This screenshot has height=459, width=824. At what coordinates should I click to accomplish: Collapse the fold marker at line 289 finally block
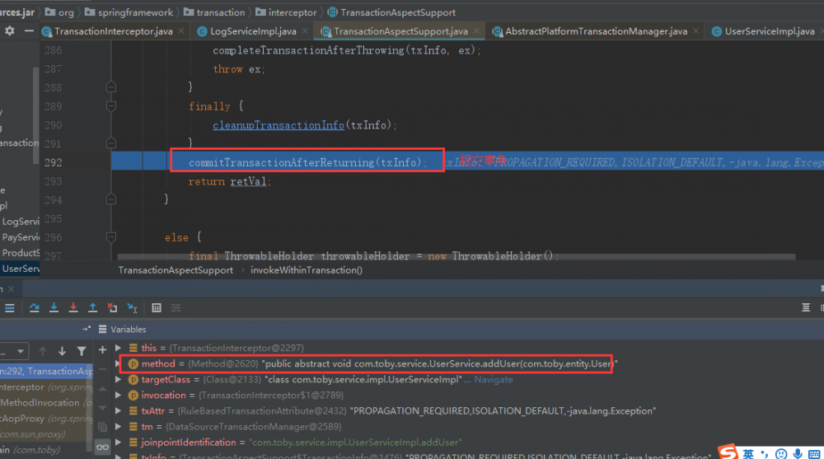pyautogui.click(x=111, y=105)
